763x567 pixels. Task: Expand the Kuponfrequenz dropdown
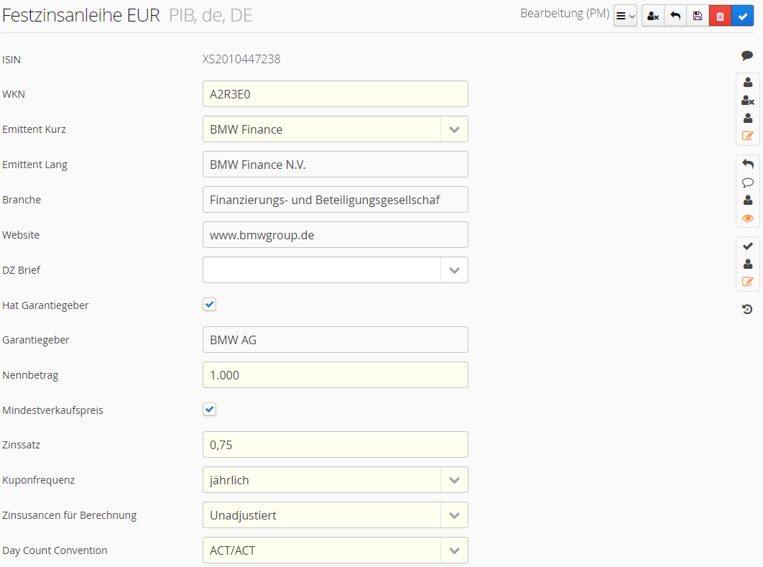453,480
